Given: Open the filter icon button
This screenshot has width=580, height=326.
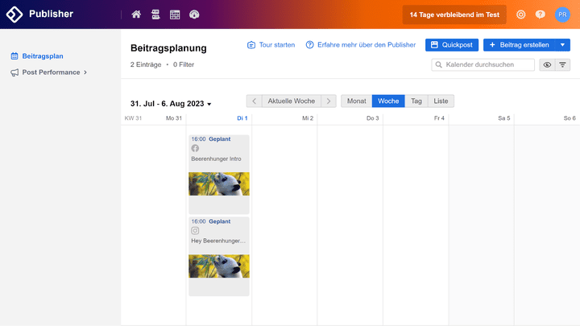Looking at the screenshot, I should [x=562, y=64].
